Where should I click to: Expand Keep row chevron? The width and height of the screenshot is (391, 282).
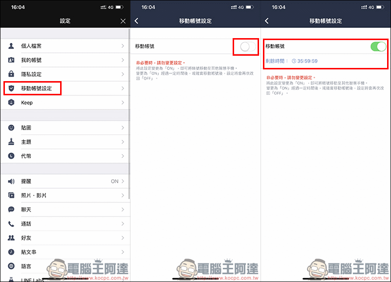coord(123,103)
